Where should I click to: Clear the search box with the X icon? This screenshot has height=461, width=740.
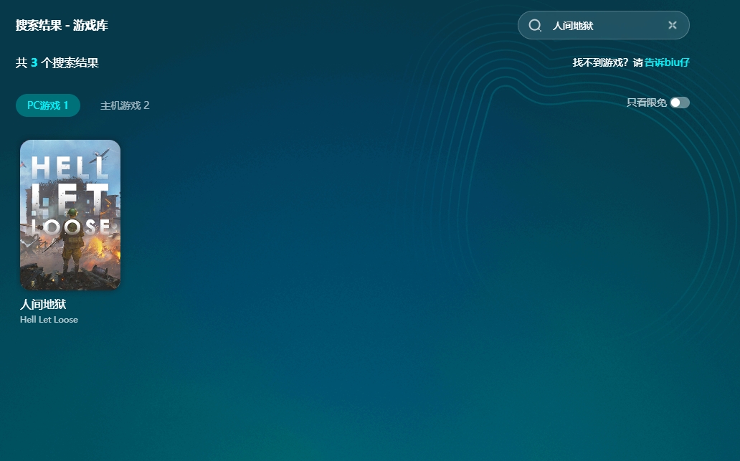coord(672,26)
